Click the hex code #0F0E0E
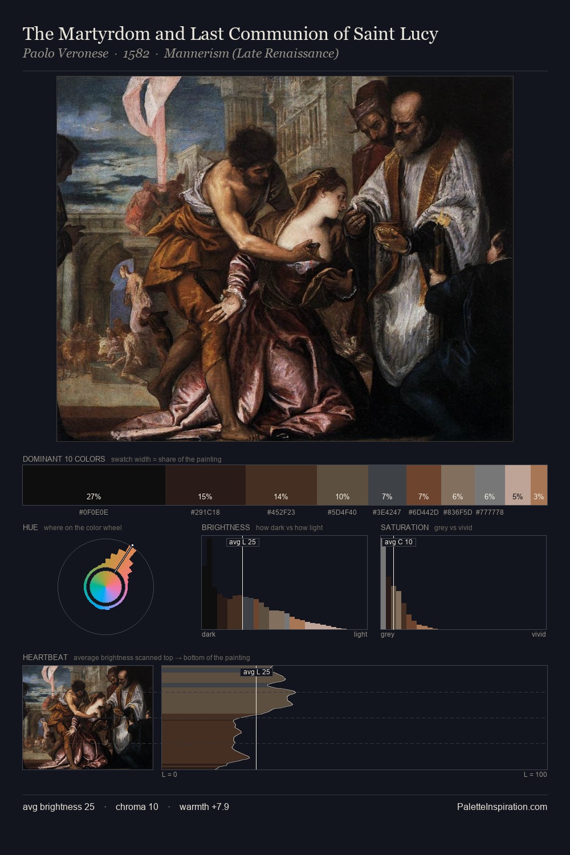Screen dimensions: 570x855 pos(93,512)
